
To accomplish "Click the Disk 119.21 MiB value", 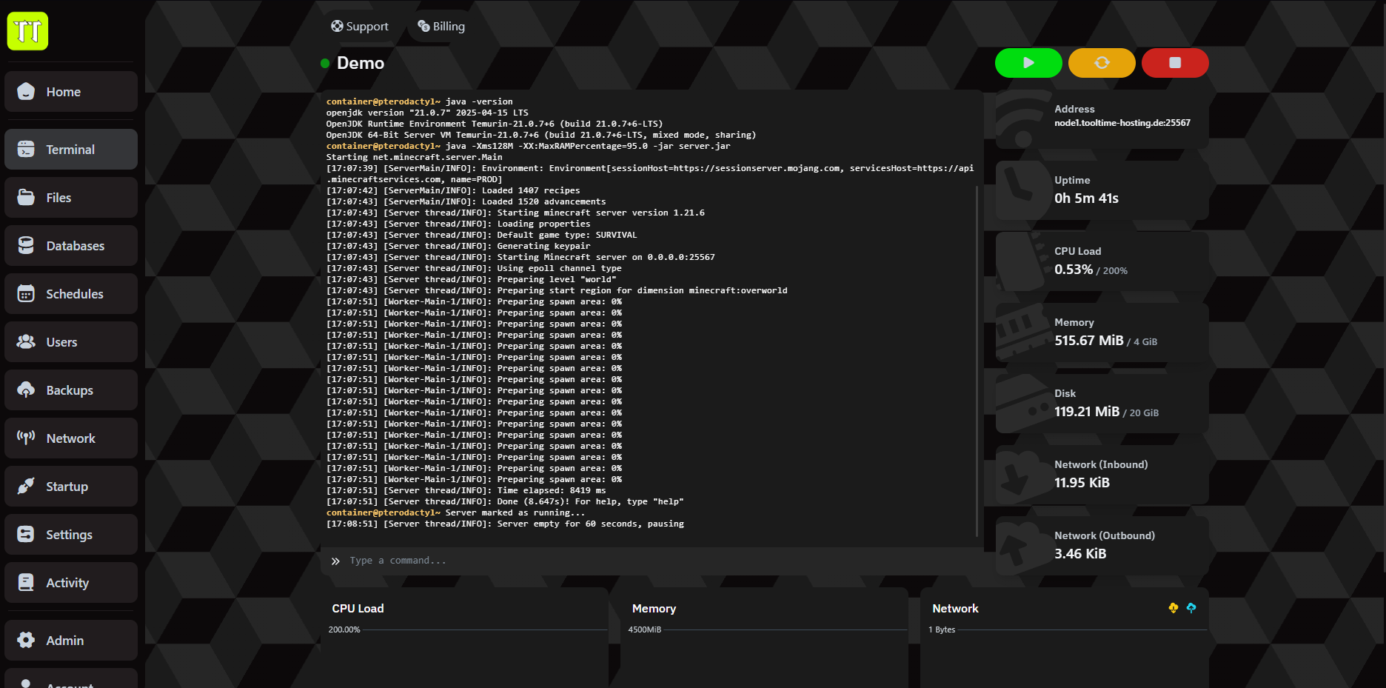I will [1087, 412].
